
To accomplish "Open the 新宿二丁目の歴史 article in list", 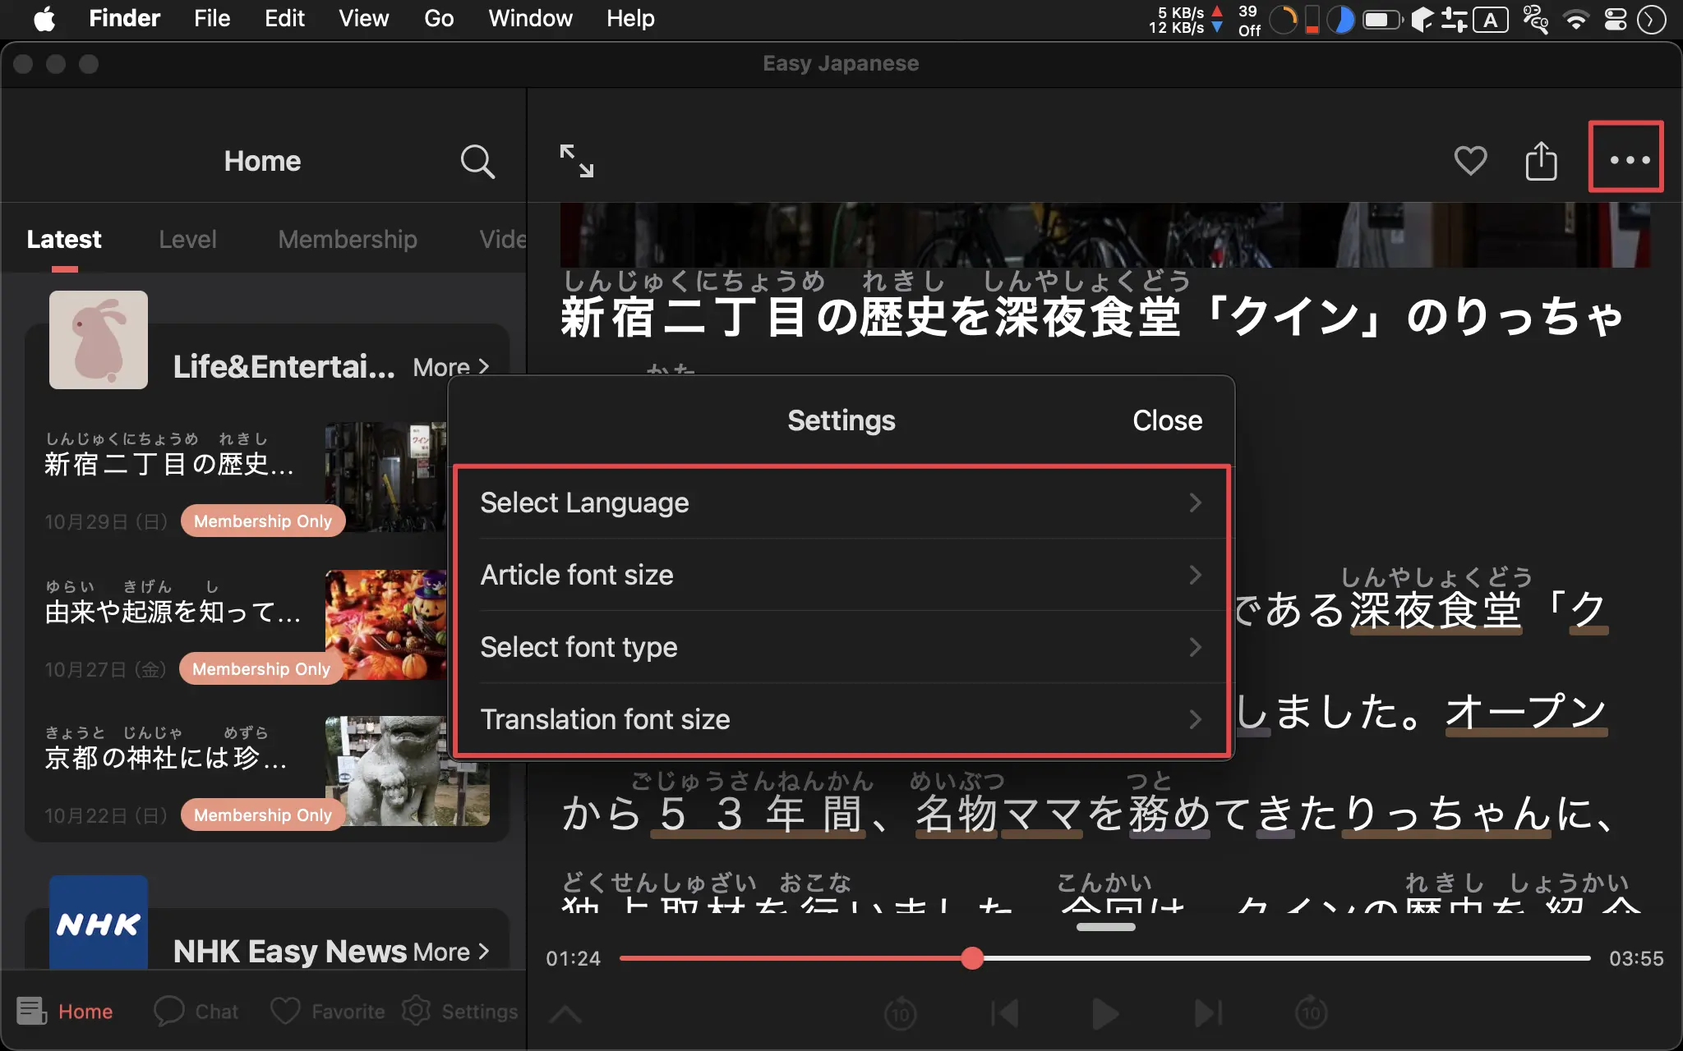I will 169,464.
